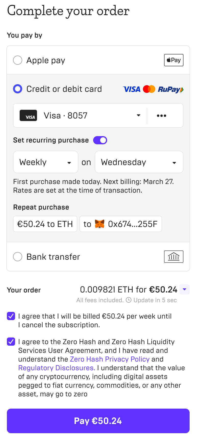Click the Mastercard logo icon
197x436 pixels.
(149, 89)
